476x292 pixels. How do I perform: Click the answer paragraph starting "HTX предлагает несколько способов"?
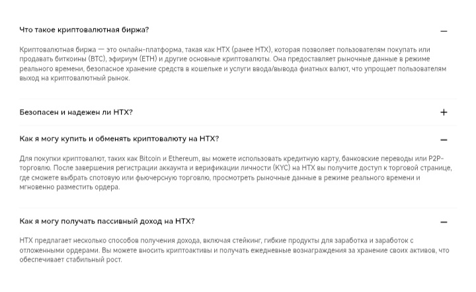point(234,250)
